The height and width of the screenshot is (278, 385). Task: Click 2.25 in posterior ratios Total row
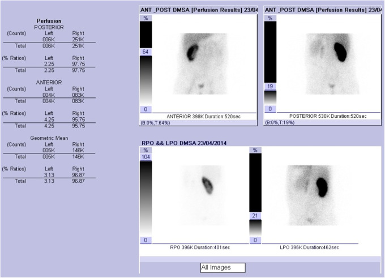click(49, 70)
